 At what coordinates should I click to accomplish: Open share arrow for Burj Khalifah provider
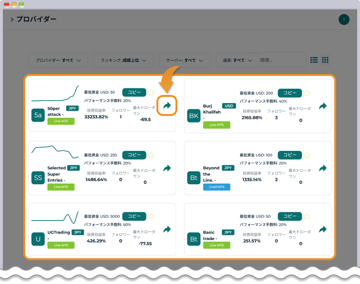pos(323,106)
